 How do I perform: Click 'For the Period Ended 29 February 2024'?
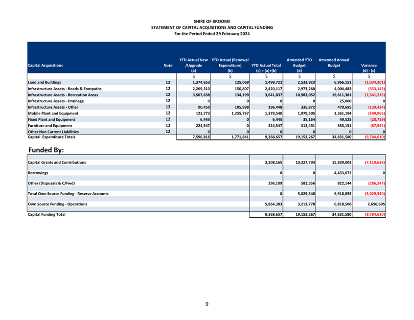[x=212, y=34]
